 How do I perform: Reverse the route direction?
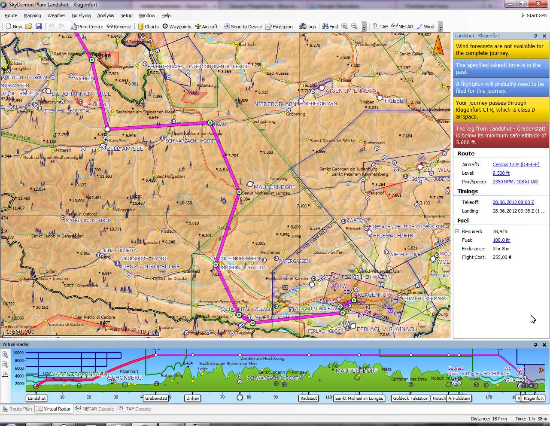point(119,27)
